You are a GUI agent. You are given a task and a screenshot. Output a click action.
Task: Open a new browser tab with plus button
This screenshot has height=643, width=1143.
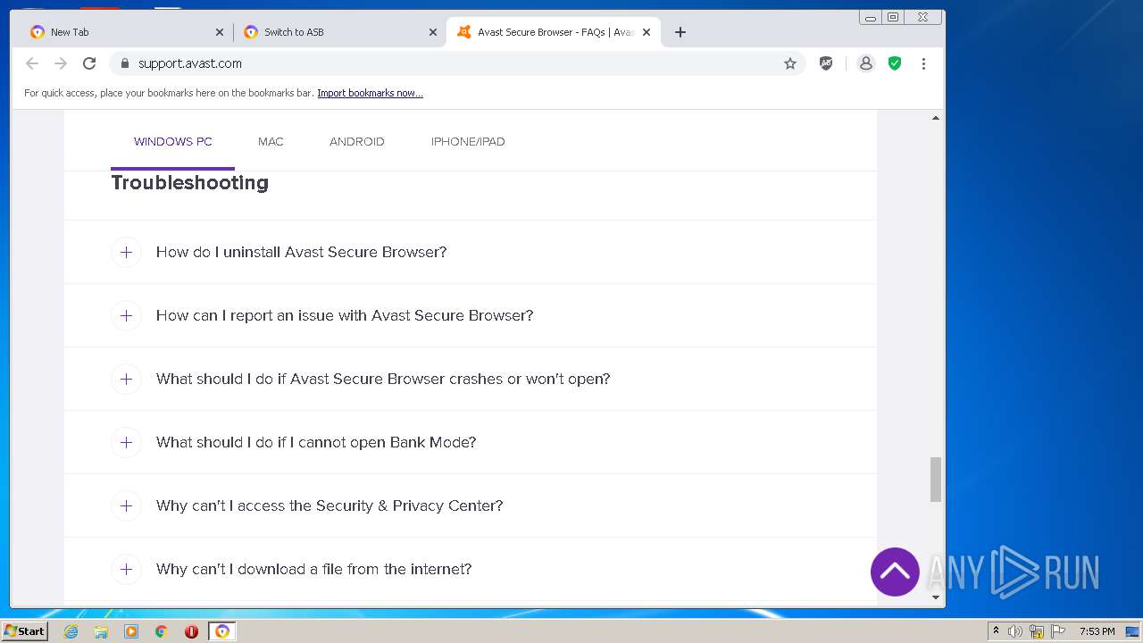680,32
